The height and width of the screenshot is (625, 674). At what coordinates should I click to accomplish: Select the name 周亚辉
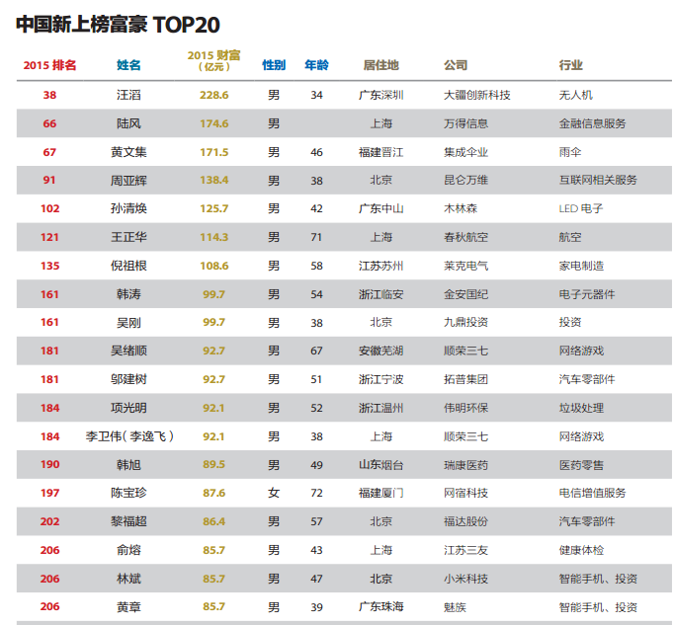click(128, 181)
